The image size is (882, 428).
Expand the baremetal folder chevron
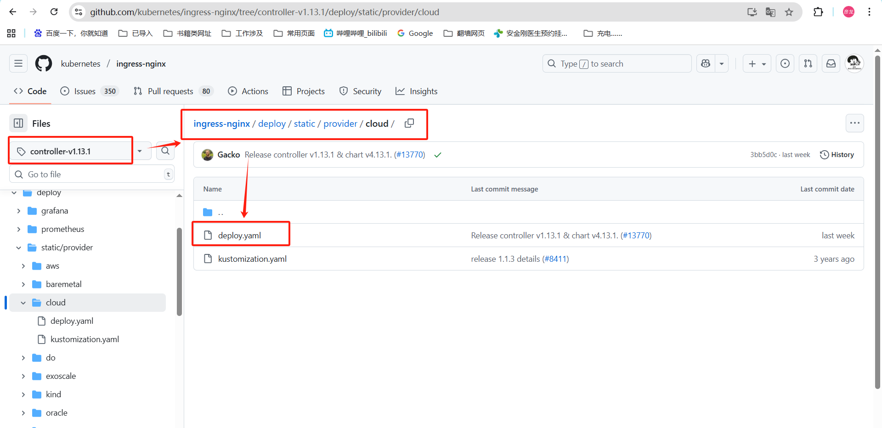[23, 284]
